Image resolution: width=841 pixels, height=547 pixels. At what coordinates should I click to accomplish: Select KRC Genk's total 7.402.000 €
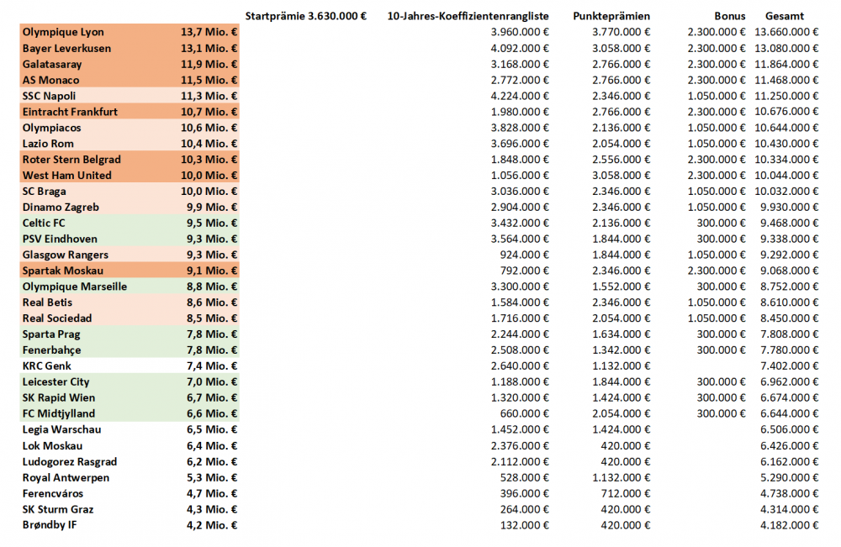pos(789,366)
